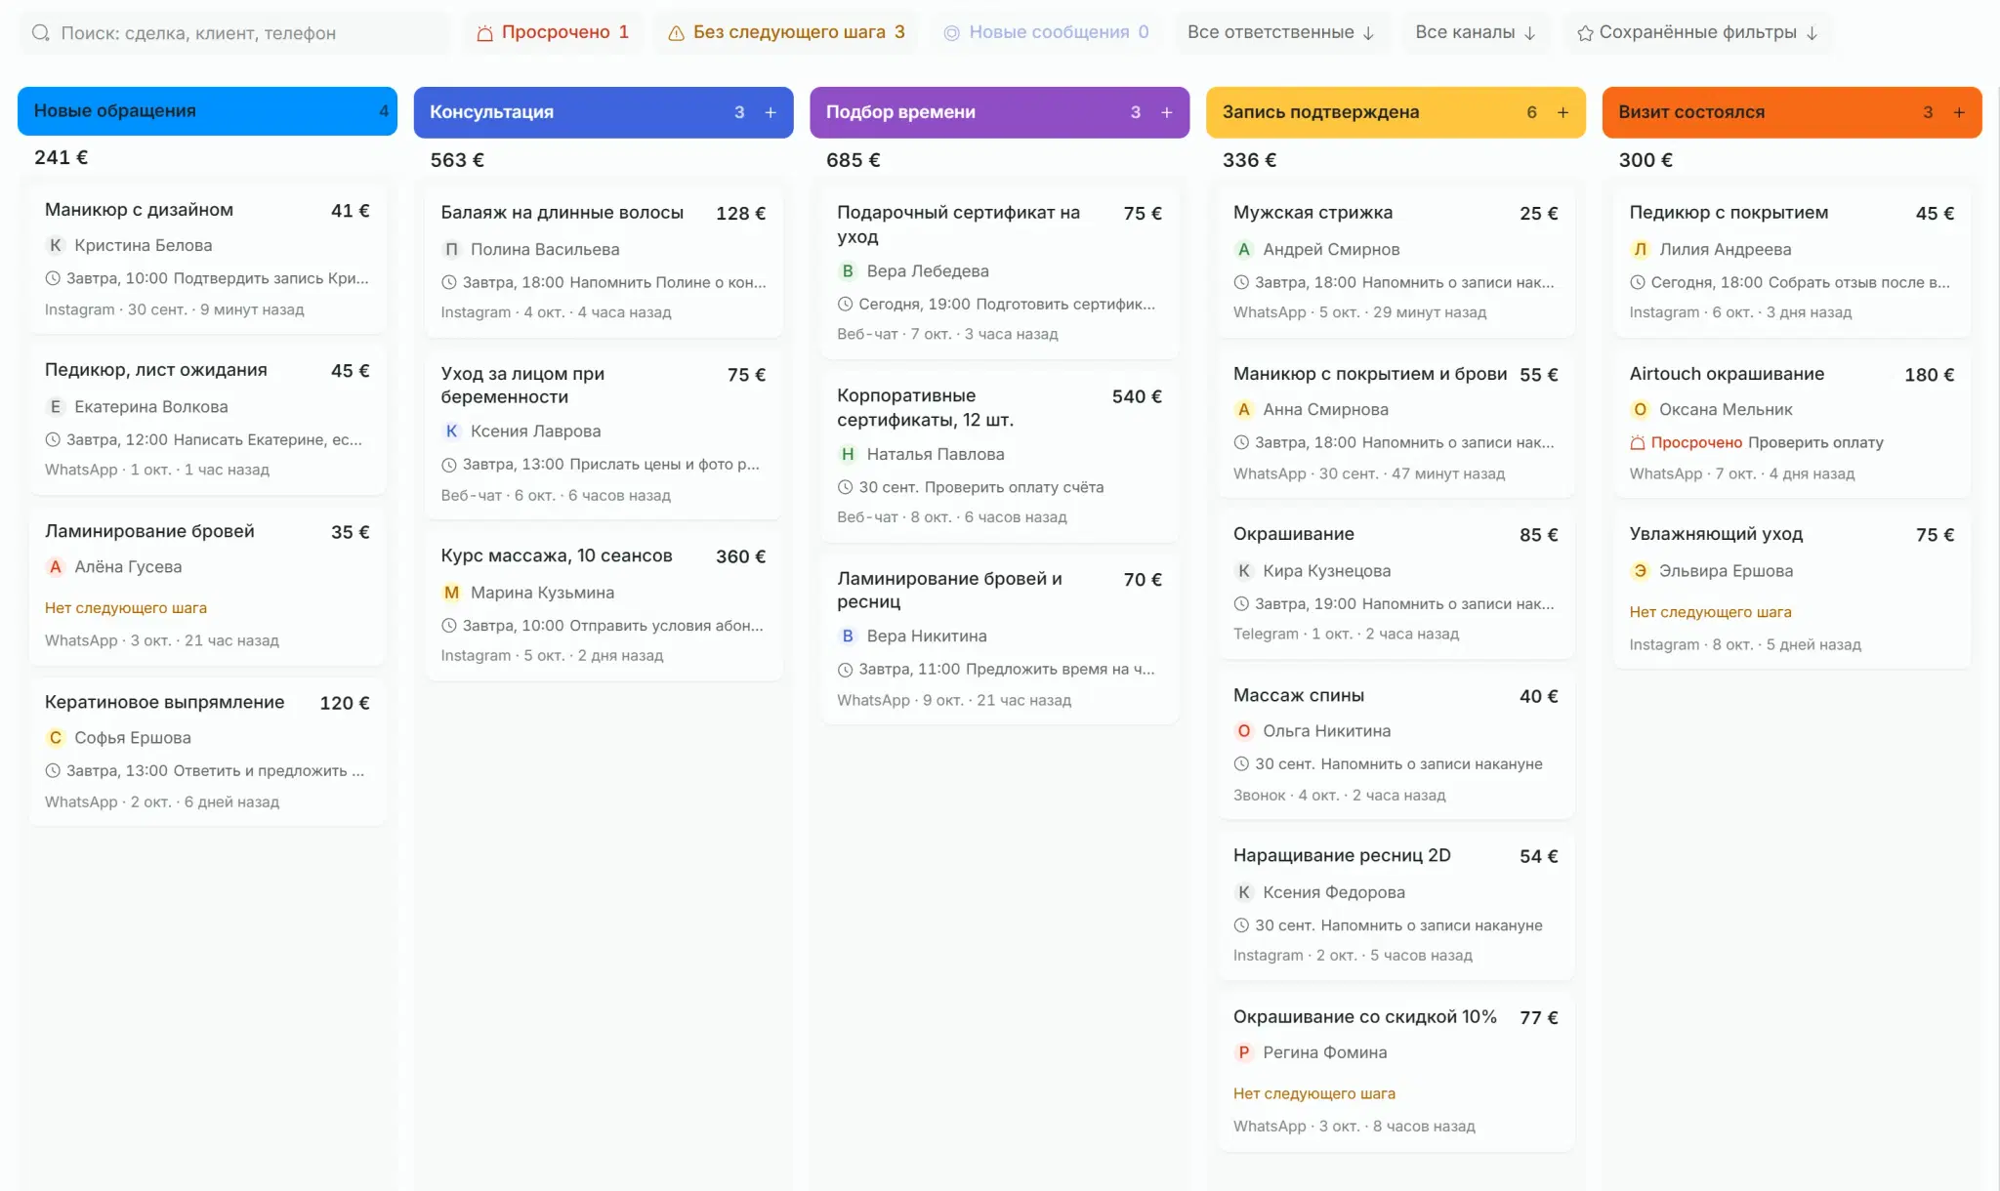The image size is (2000, 1191).
Task: Toggle the Просрочено filter
Action: tap(553, 32)
